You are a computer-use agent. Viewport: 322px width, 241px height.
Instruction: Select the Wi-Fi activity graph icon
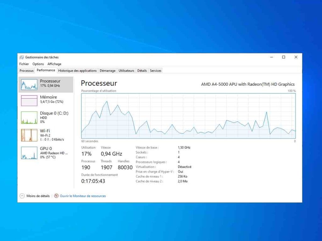[x=29, y=135]
